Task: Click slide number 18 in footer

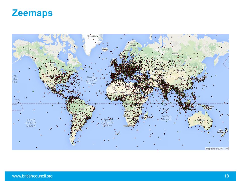Action: pos(226,176)
